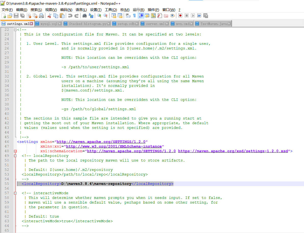The image size is (304, 233).
Task: Close the mysql.sql tab
Action: click(x=60, y=24)
